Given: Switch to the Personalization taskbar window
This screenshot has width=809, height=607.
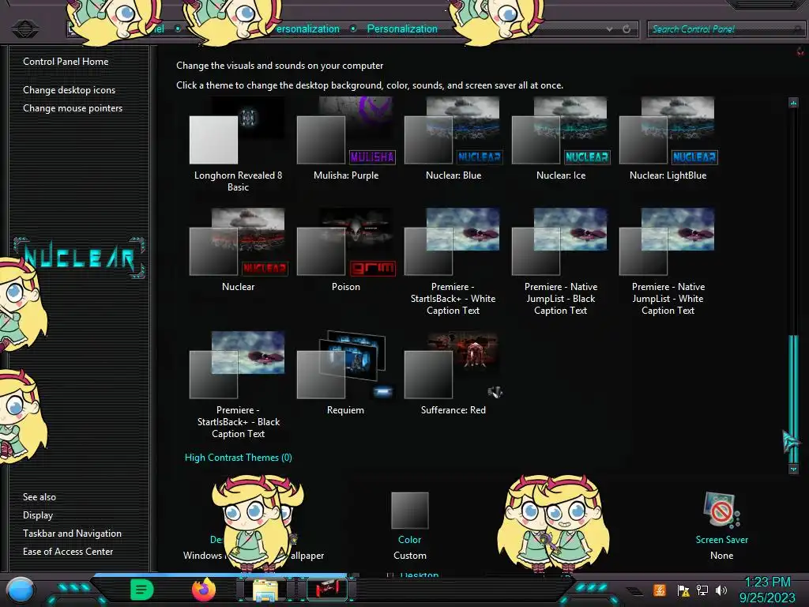Looking at the screenshot, I should click(x=327, y=590).
